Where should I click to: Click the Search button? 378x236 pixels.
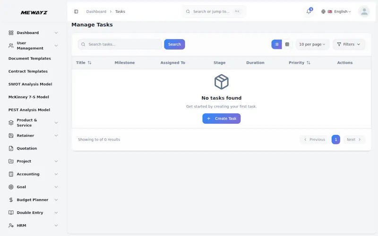174,44
